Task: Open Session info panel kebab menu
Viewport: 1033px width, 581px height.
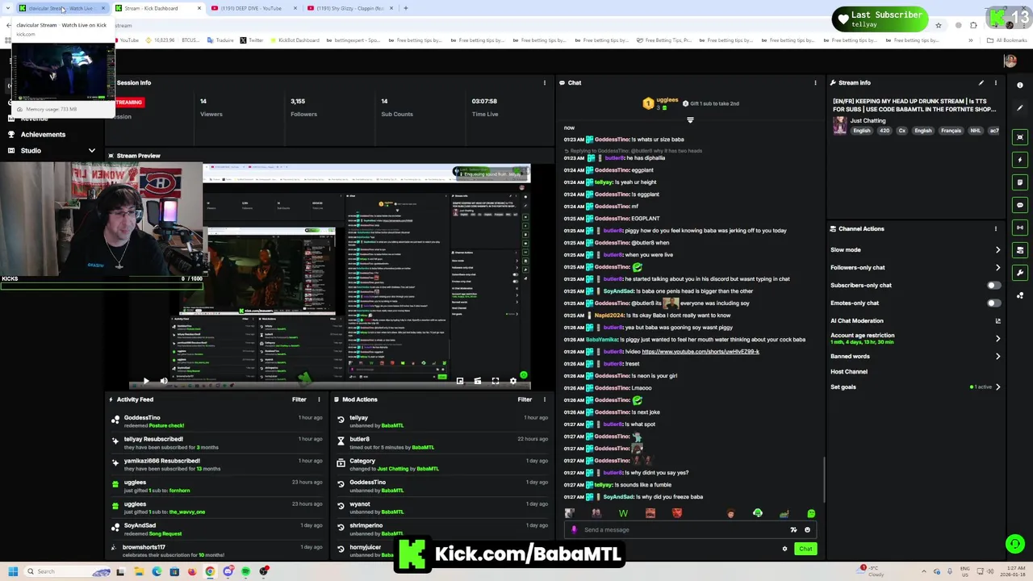Action: (x=545, y=82)
